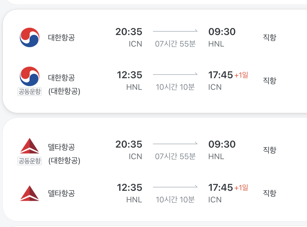The height and width of the screenshot is (227, 307).
Task: Click the Korean Air logo on the ICN departure row
Action: (x=30, y=37)
